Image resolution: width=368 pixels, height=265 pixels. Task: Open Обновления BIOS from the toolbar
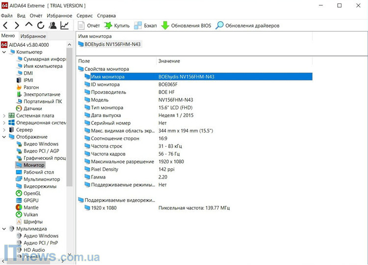tap(186, 26)
